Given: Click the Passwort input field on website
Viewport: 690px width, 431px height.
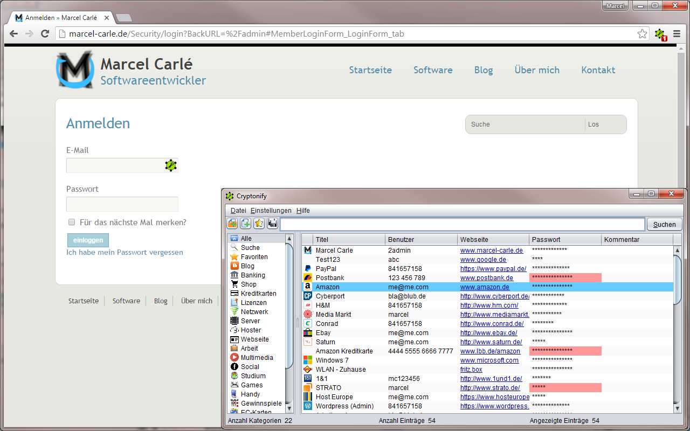Looking at the screenshot, I should point(122,204).
